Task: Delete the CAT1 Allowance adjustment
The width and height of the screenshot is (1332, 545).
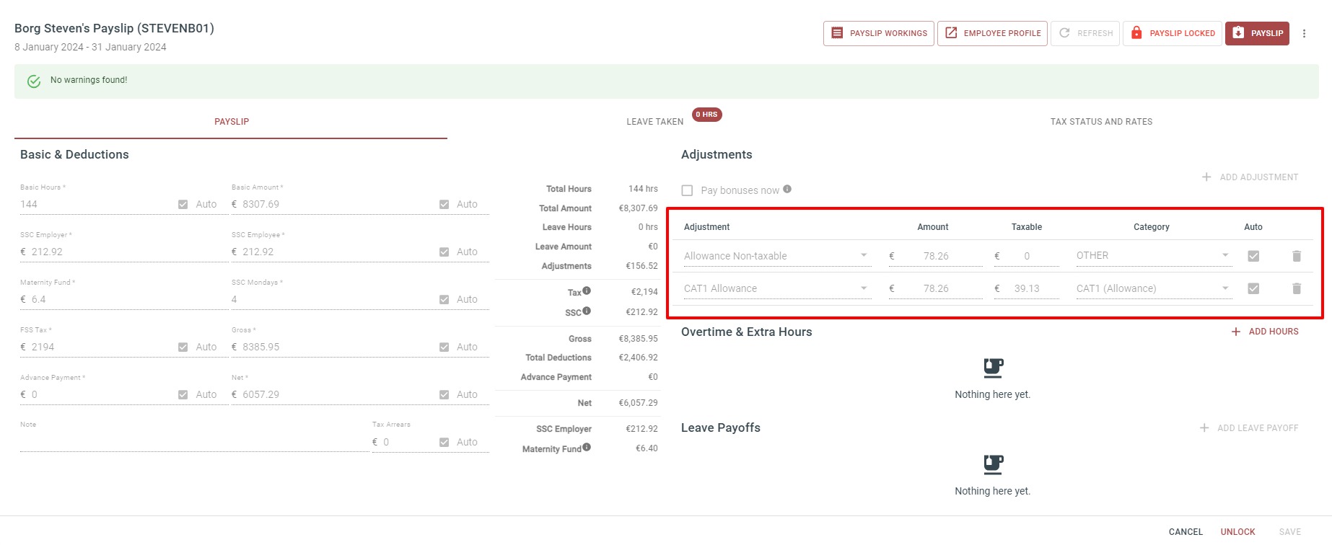Action: pos(1297,288)
